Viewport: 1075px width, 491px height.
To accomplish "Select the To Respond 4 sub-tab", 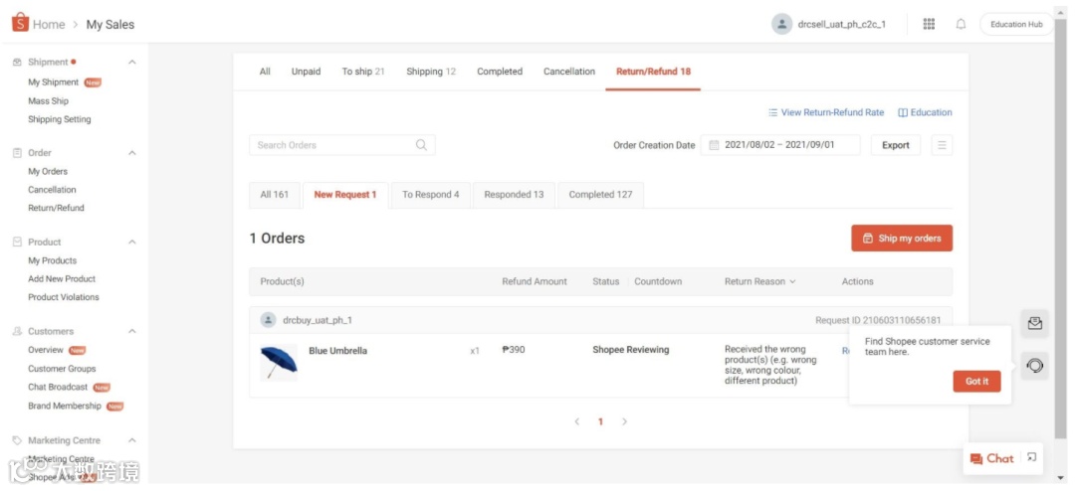I will [x=431, y=195].
